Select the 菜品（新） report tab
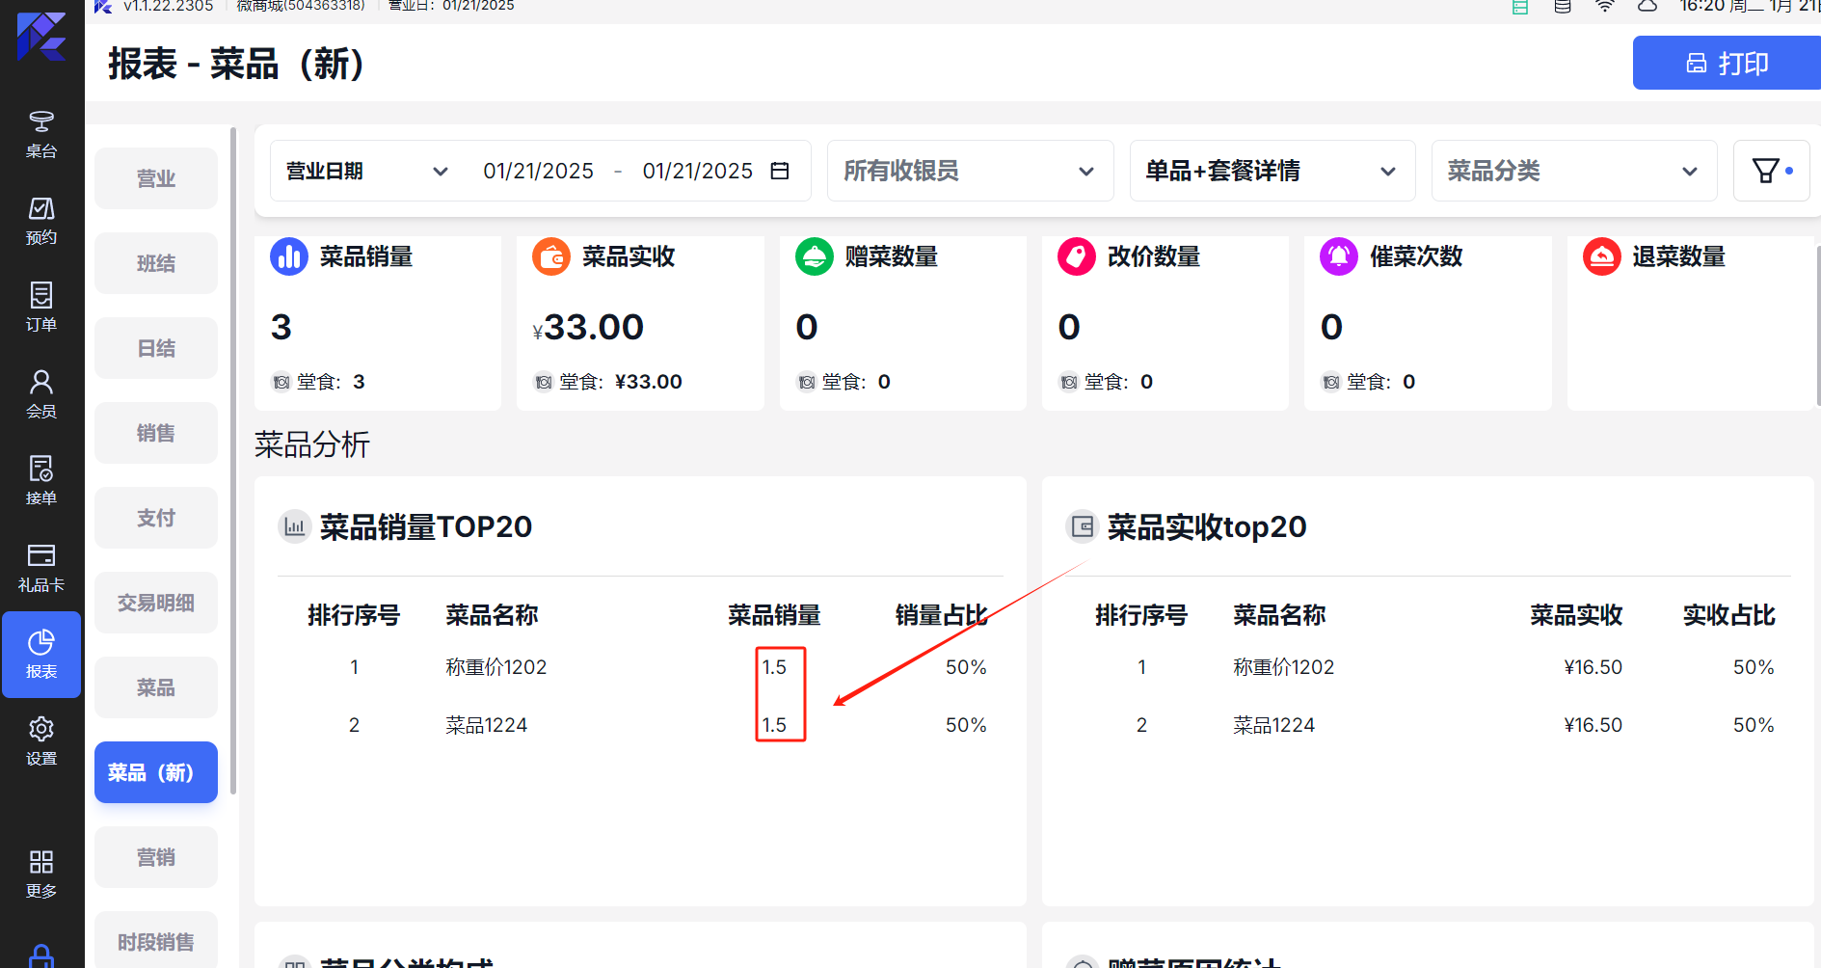 156,772
